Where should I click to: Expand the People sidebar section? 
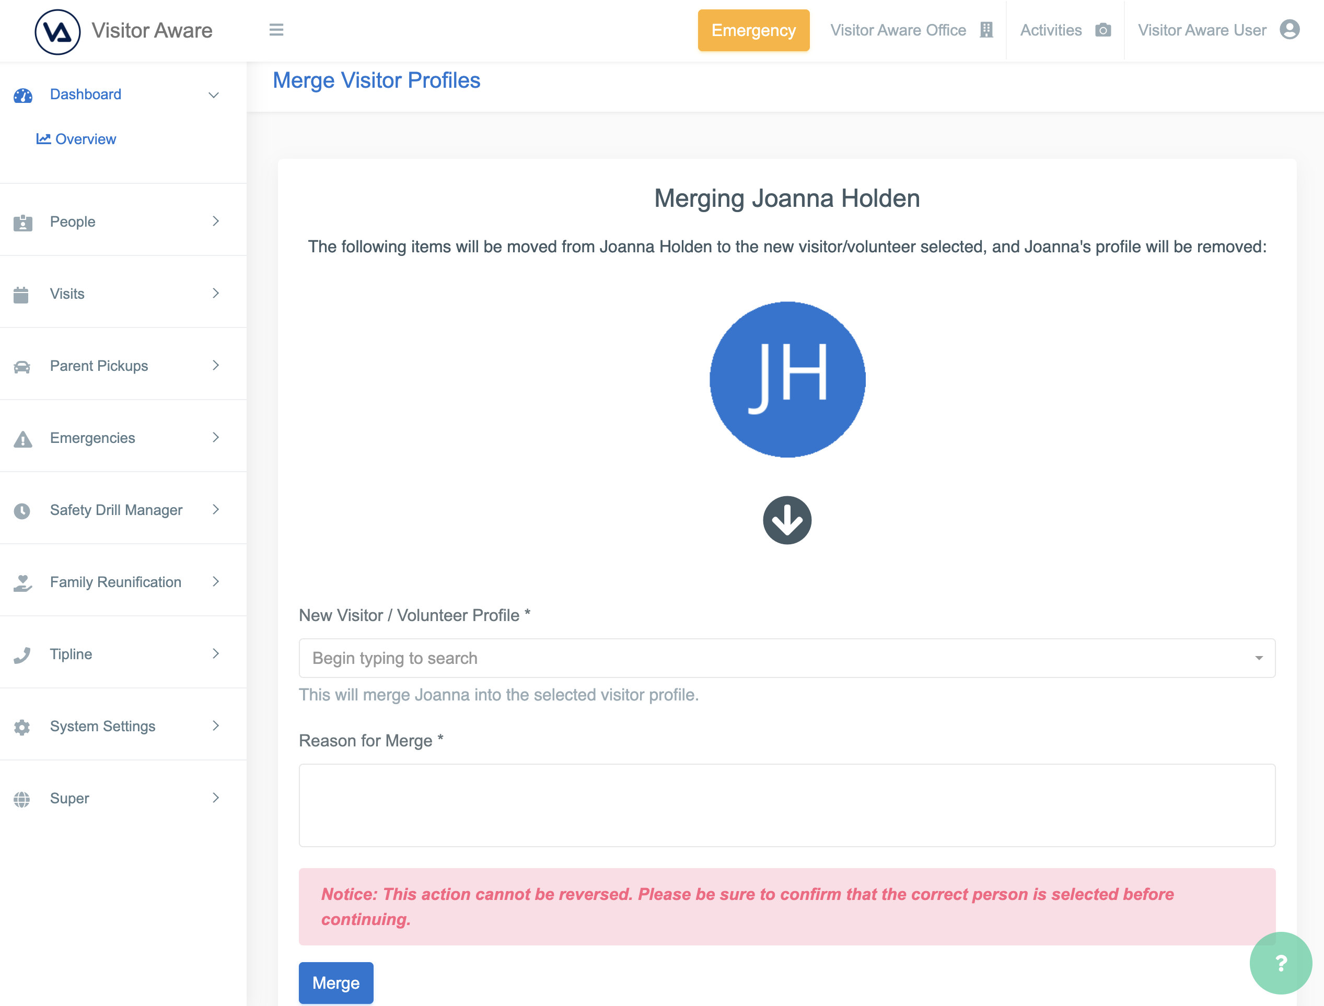coord(73,221)
